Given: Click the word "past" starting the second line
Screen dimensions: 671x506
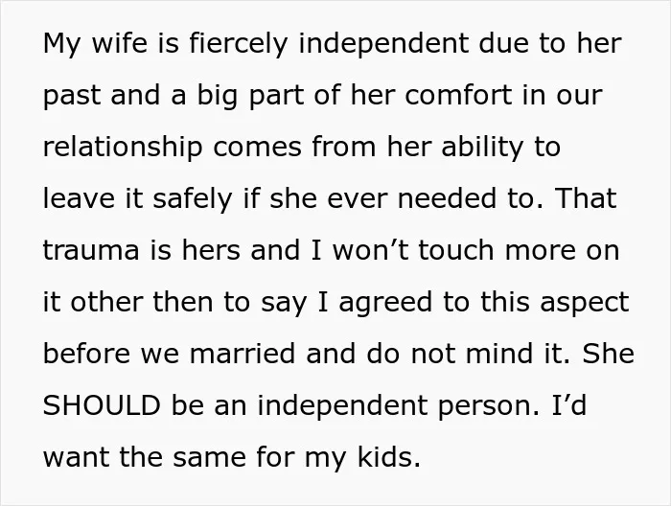Looking at the screenshot, I should [71, 96].
